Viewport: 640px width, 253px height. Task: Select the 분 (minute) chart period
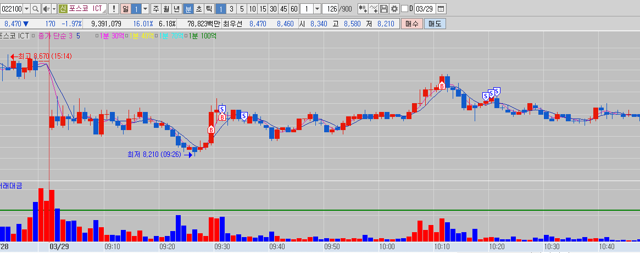click(188, 9)
